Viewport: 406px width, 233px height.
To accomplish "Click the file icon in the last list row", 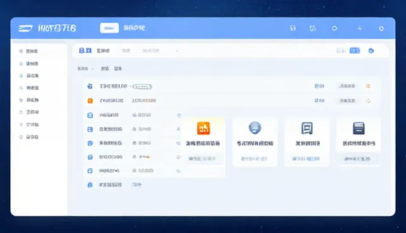I will pyautogui.click(x=90, y=185).
